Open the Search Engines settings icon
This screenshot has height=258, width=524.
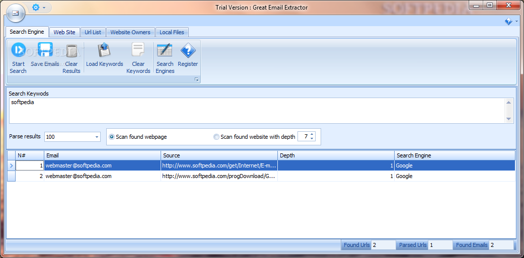165,50
